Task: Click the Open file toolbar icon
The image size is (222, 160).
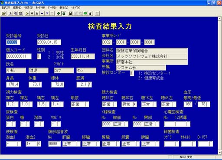Action: point(4,13)
